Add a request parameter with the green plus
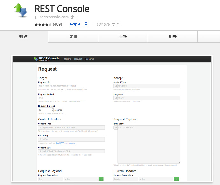This screenshot has height=185, width=220. [x=101, y=179]
